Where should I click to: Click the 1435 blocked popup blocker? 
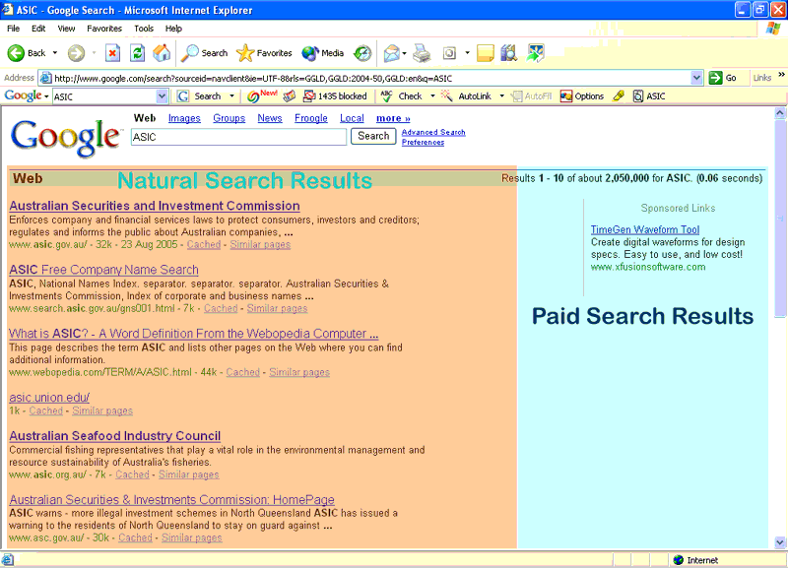coord(335,95)
